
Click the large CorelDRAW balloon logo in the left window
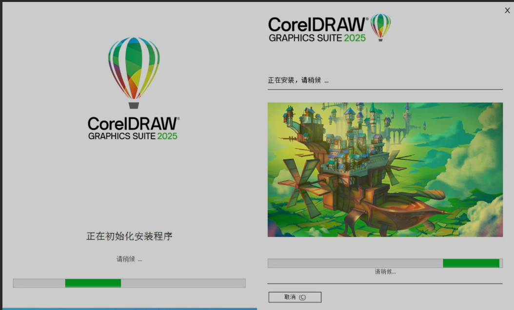(x=134, y=73)
